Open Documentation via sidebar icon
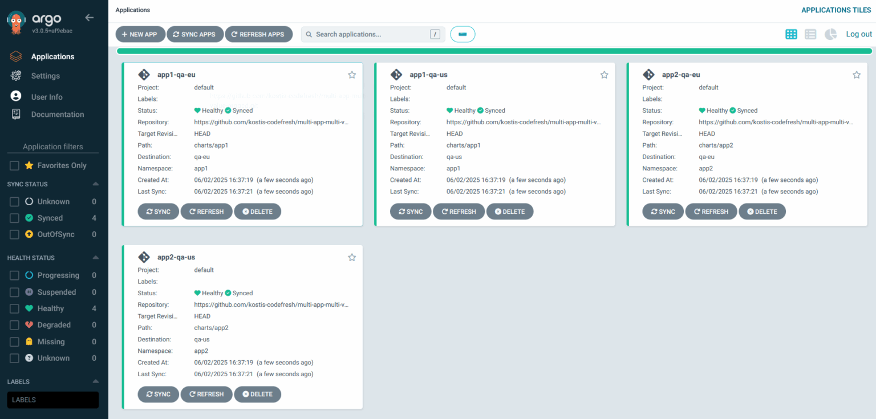 15,114
